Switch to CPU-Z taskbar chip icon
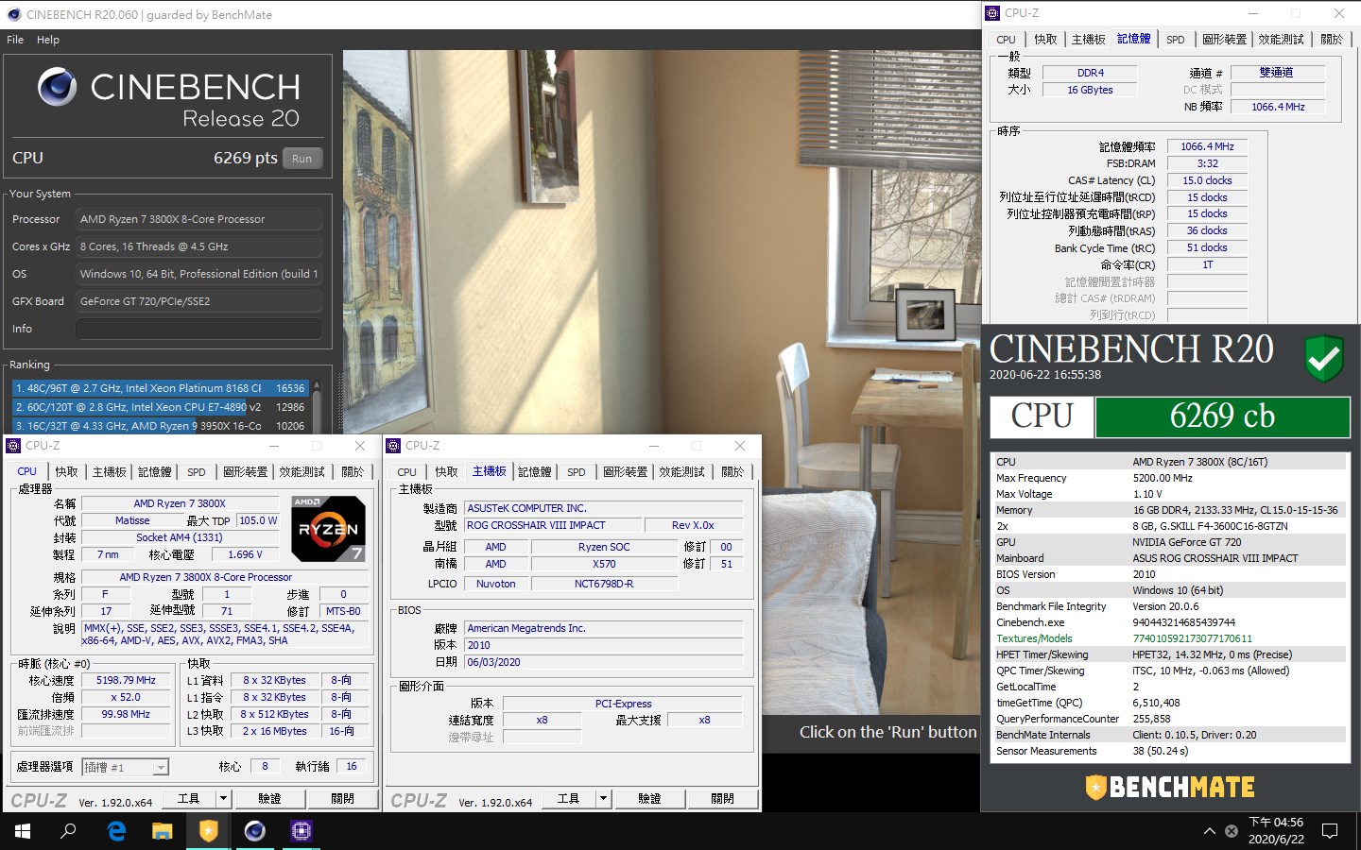Image resolution: width=1361 pixels, height=850 pixels. pyautogui.click(x=301, y=831)
